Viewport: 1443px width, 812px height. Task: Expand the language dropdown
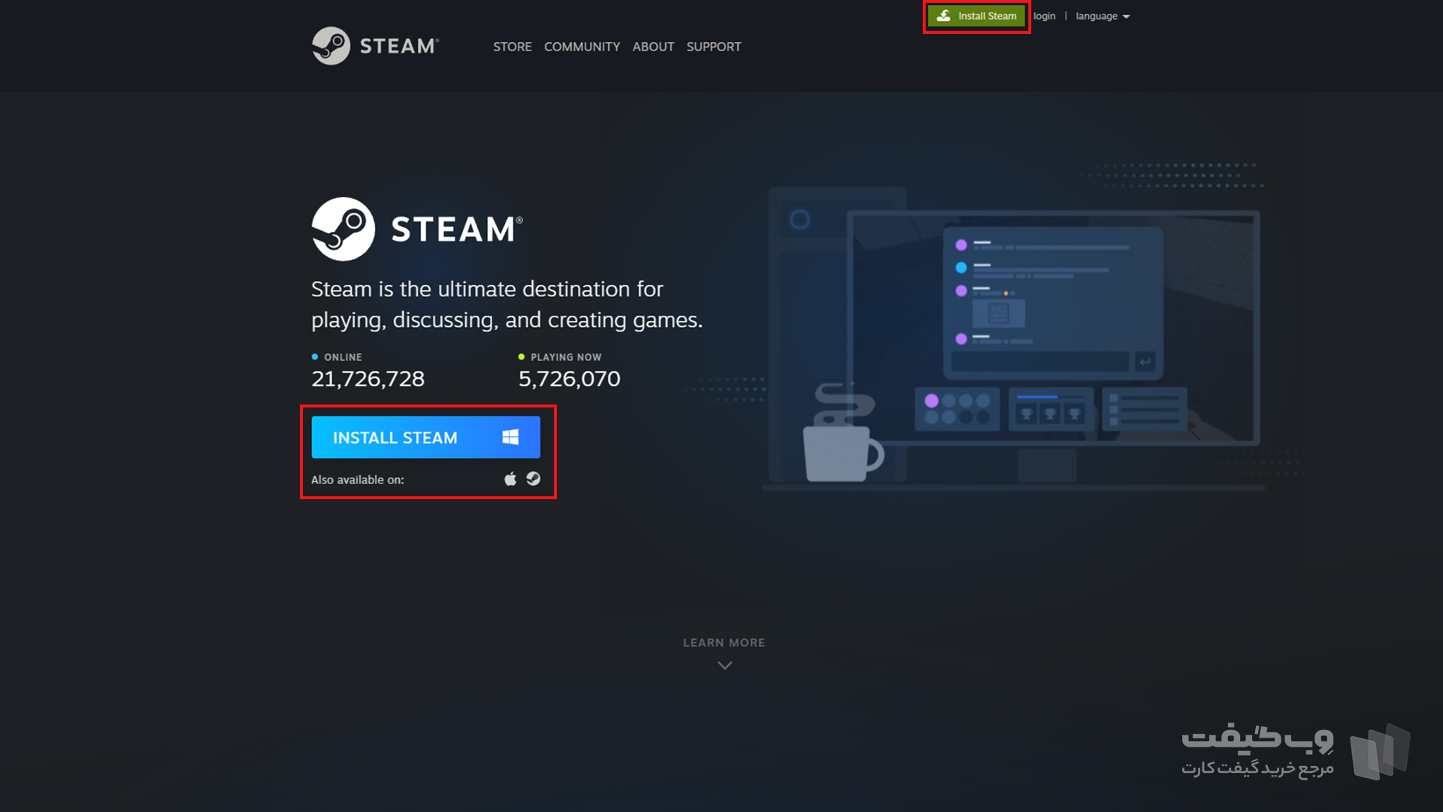(x=1103, y=16)
